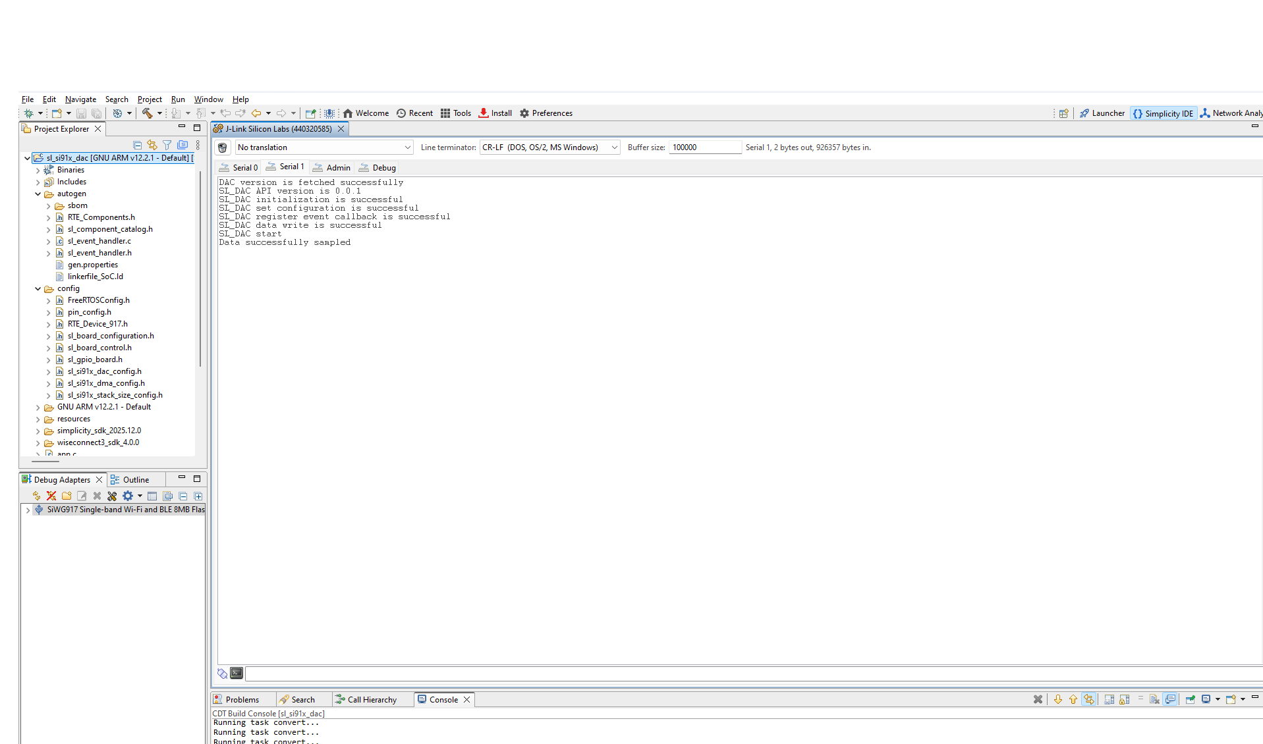This screenshot has width=1263, height=744.
Task: Open Device Configuration wrench icon in Debug Adapters
Action: pos(111,496)
